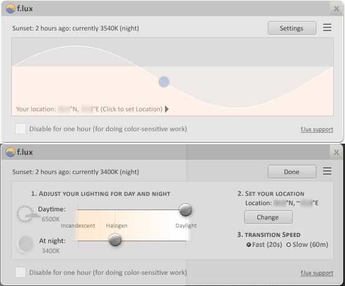The width and height of the screenshot is (345, 286).
Task: Open f.lux support link in bottom window
Action: click(x=317, y=273)
